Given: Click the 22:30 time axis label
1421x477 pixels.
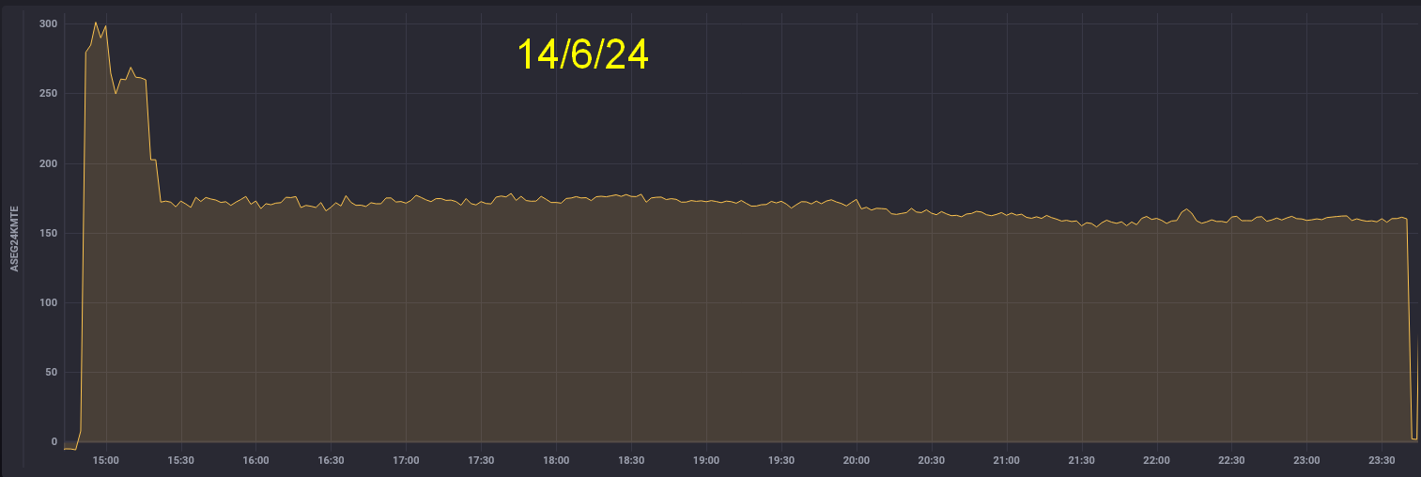Looking at the screenshot, I should [1231, 460].
